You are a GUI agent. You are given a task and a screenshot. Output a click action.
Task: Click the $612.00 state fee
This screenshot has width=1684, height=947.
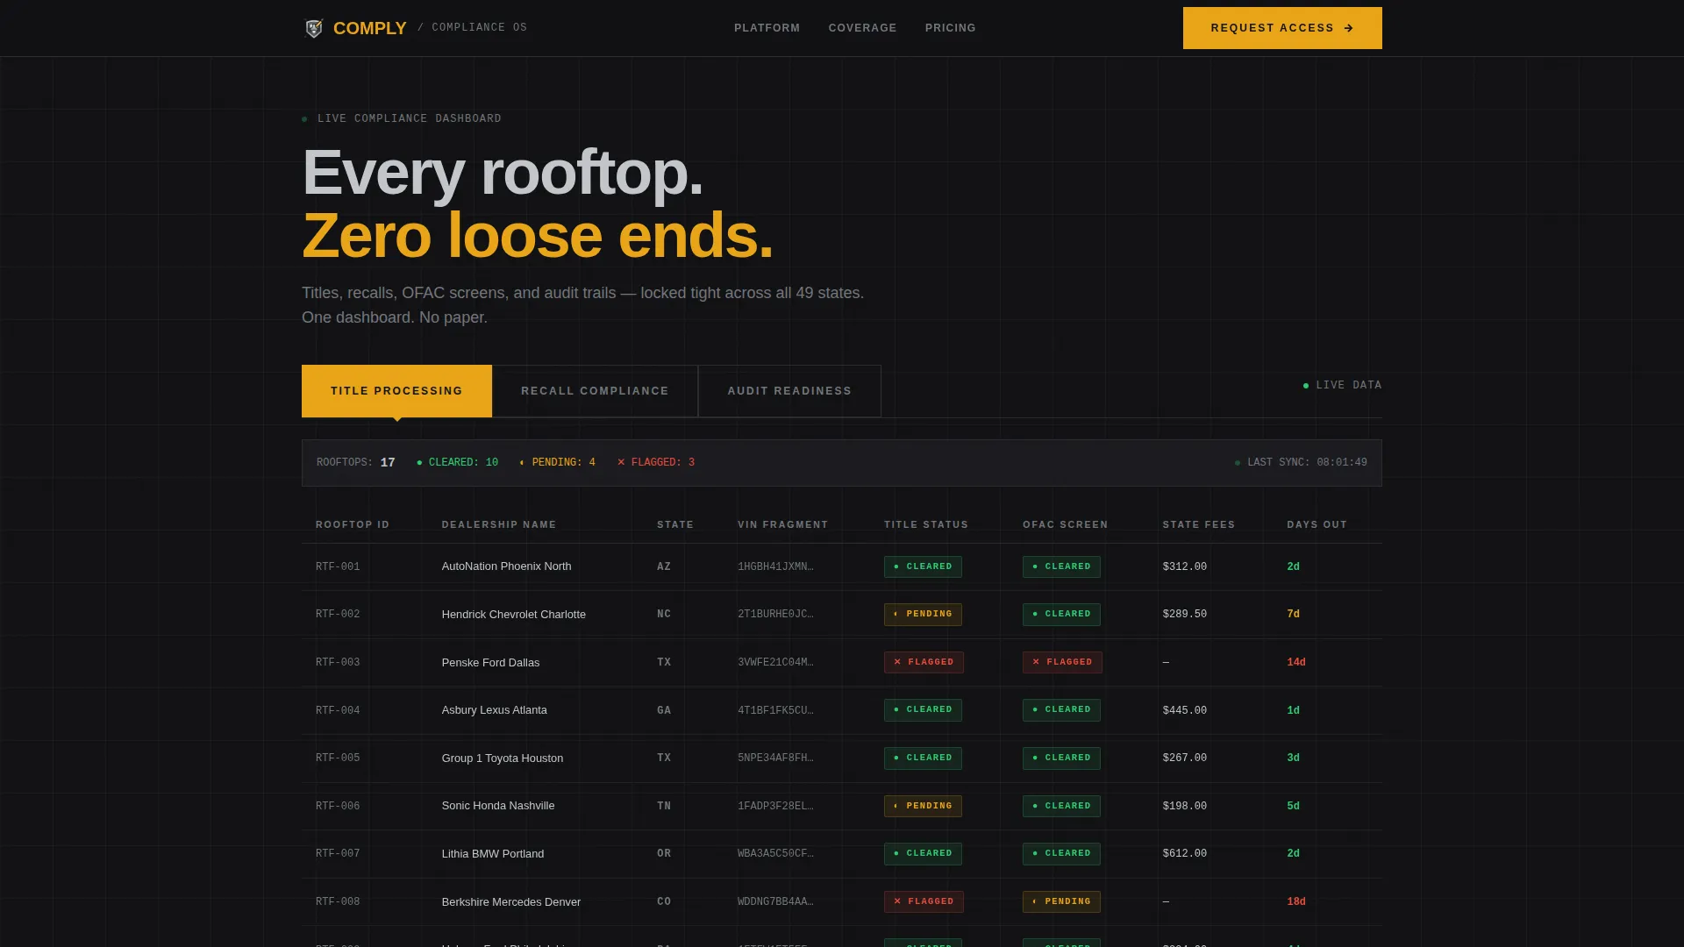[1185, 853]
